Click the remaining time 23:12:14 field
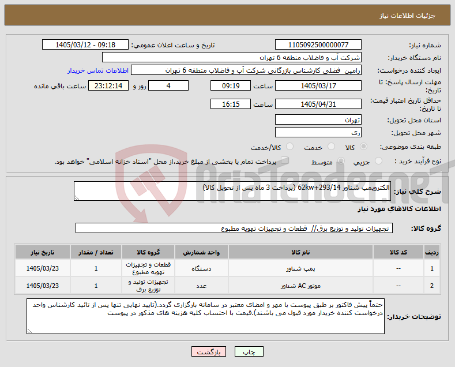Screen dimensions: 455x367 click(x=108, y=85)
